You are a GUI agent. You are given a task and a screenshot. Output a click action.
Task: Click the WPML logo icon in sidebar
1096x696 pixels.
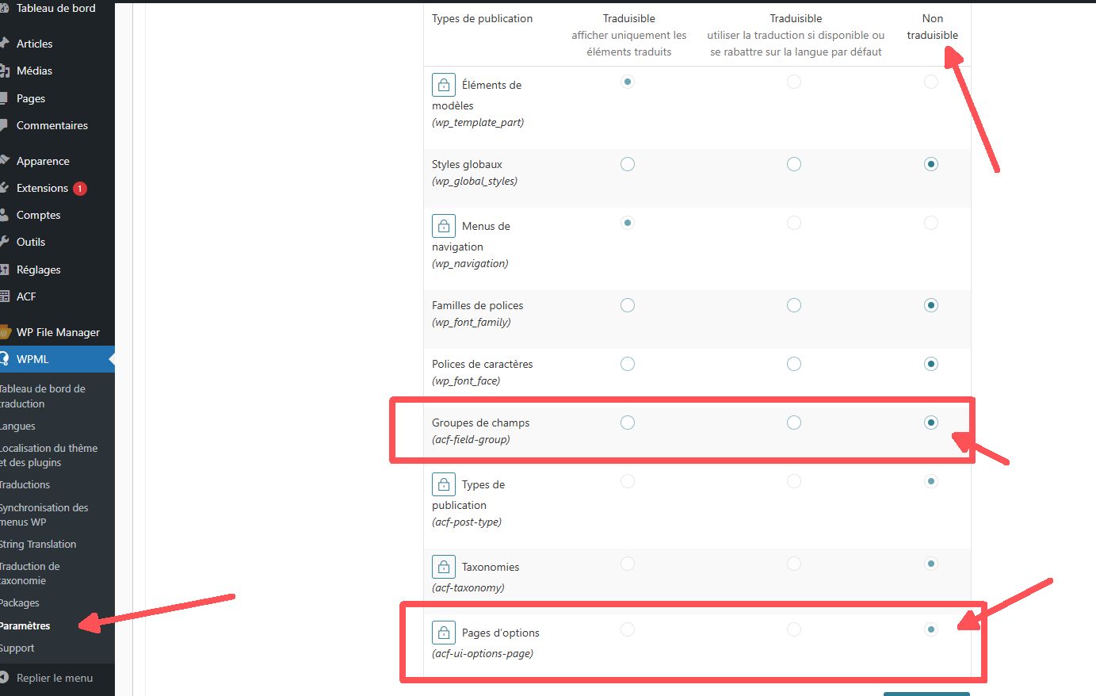[x=5, y=359]
